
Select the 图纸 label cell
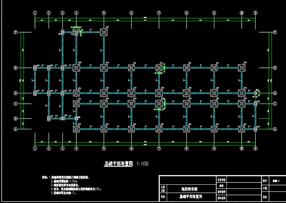(x=163, y=197)
